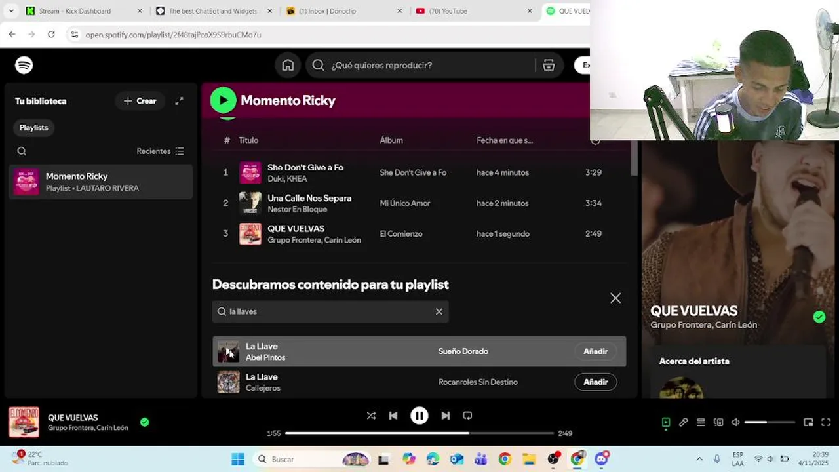Switch to the Inbox | Donoclip tab
Viewport: 839px width, 472px height.
tap(344, 11)
